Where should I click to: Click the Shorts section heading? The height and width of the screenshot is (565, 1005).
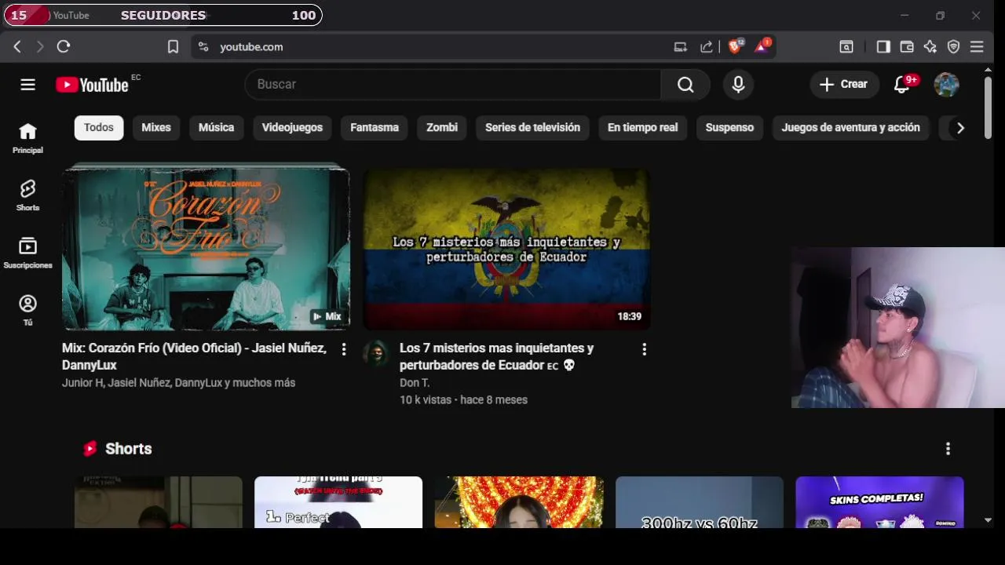(129, 449)
